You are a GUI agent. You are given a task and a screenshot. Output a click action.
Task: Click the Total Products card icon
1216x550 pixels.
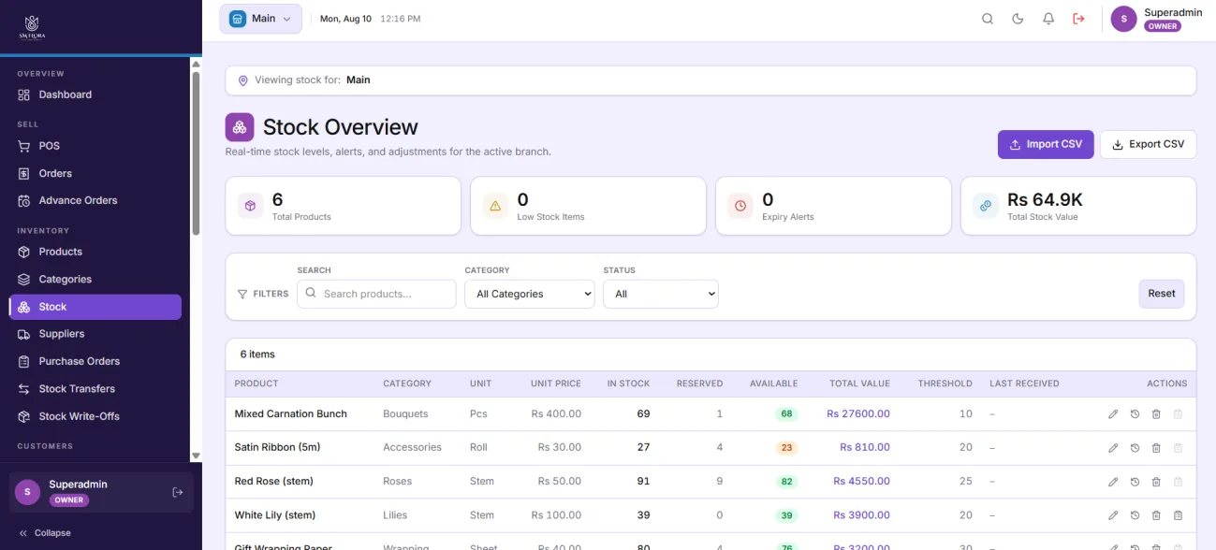click(251, 206)
